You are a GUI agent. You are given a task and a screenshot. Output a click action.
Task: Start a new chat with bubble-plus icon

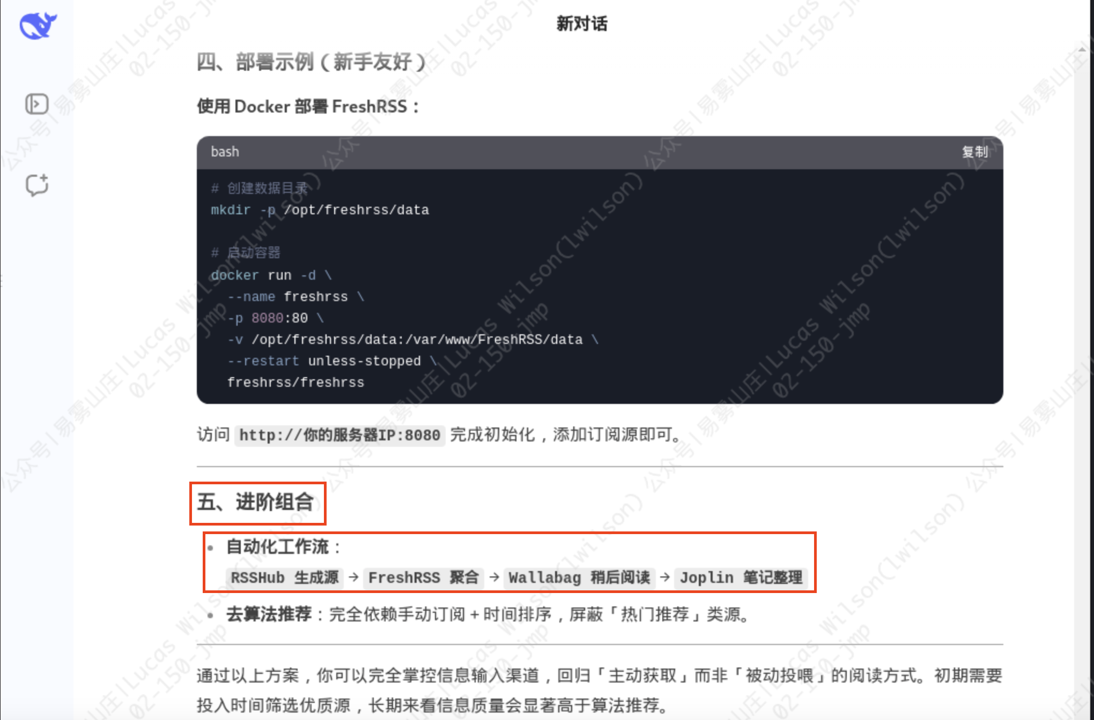point(37,185)
